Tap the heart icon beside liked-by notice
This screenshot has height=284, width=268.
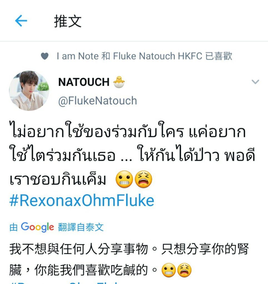(45, 56)
